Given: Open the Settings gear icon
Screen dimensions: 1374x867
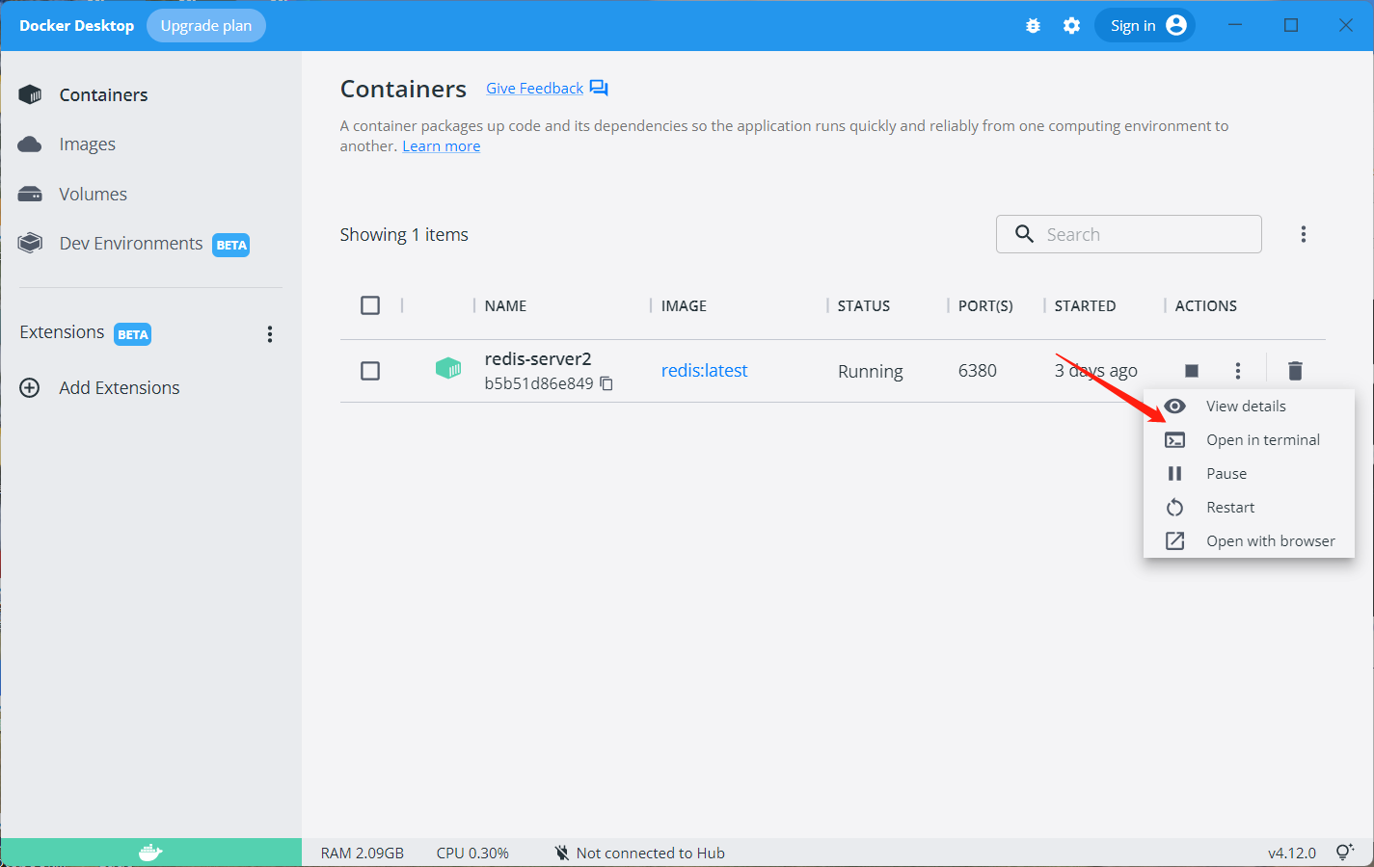Looking at the screenshot, I should point(1071,26).
